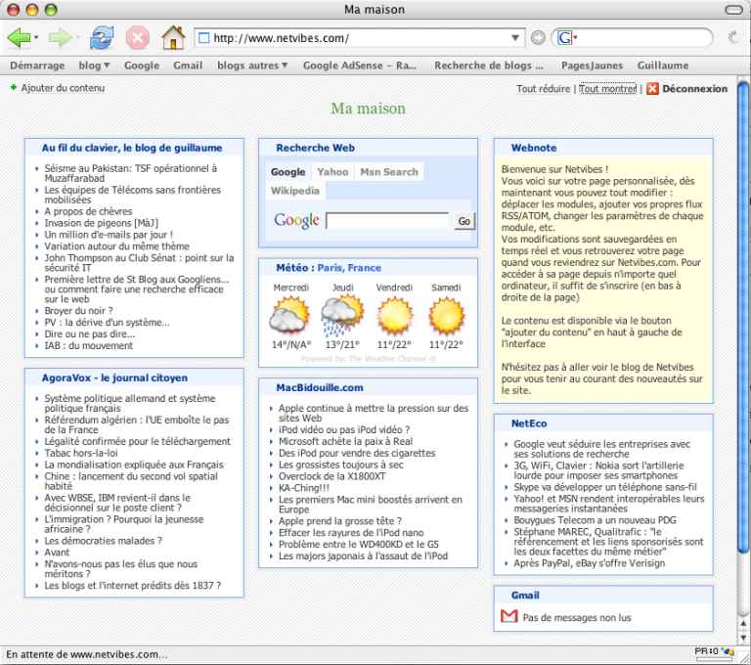Open article Tabac hors-la-loi
This screenshot has width=751, height=665.
[x=81, y=453]
